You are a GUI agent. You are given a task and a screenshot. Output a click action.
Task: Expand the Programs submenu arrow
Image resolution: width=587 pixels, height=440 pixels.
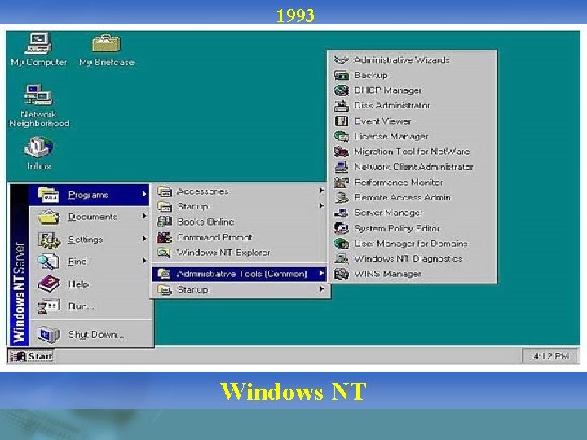tap(144, 194)
